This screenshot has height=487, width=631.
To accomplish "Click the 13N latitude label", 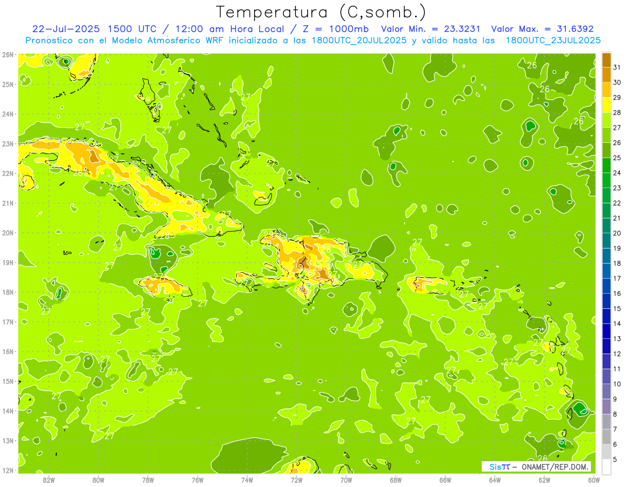I will [x=7, y=440].
